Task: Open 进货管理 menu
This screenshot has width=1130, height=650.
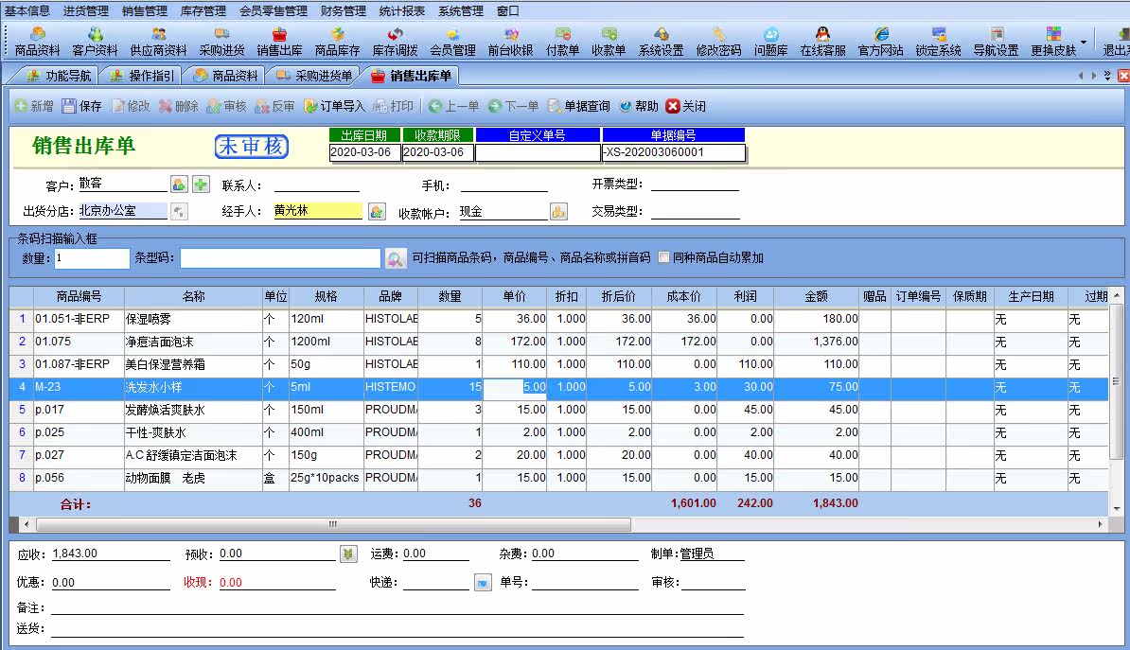Action: [86, 10]
